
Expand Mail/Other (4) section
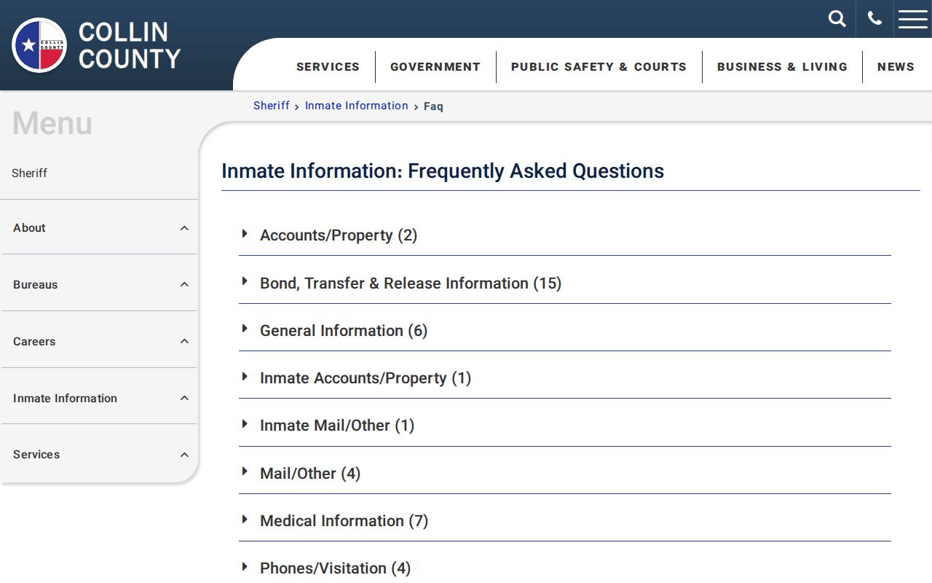[565, 474]
